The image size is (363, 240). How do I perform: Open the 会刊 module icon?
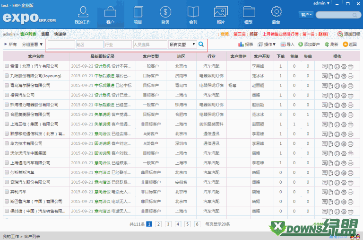pyautogui.click(x=193, y=12)
